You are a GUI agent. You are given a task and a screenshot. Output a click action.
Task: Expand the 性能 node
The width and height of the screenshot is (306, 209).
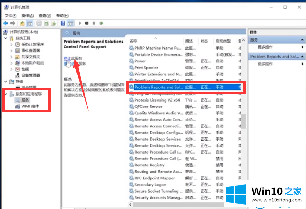click(x=11, y=69)
